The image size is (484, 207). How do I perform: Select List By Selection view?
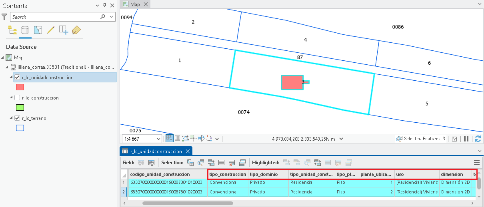click(38, 30)
